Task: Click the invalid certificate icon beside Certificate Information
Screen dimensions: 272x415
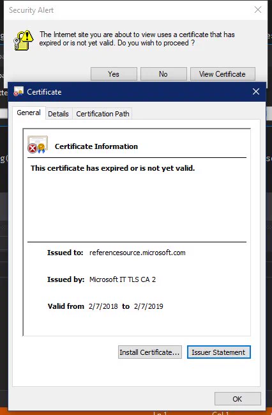Action: 38,145
